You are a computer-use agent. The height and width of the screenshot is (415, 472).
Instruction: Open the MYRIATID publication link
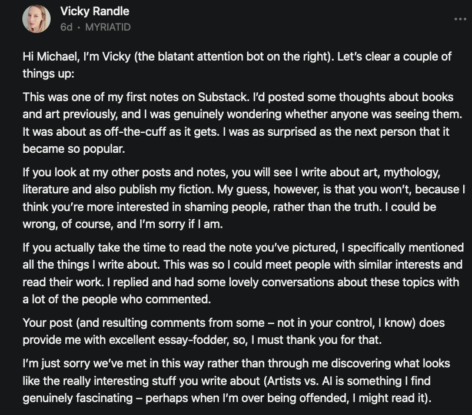[x=108, y=27]
